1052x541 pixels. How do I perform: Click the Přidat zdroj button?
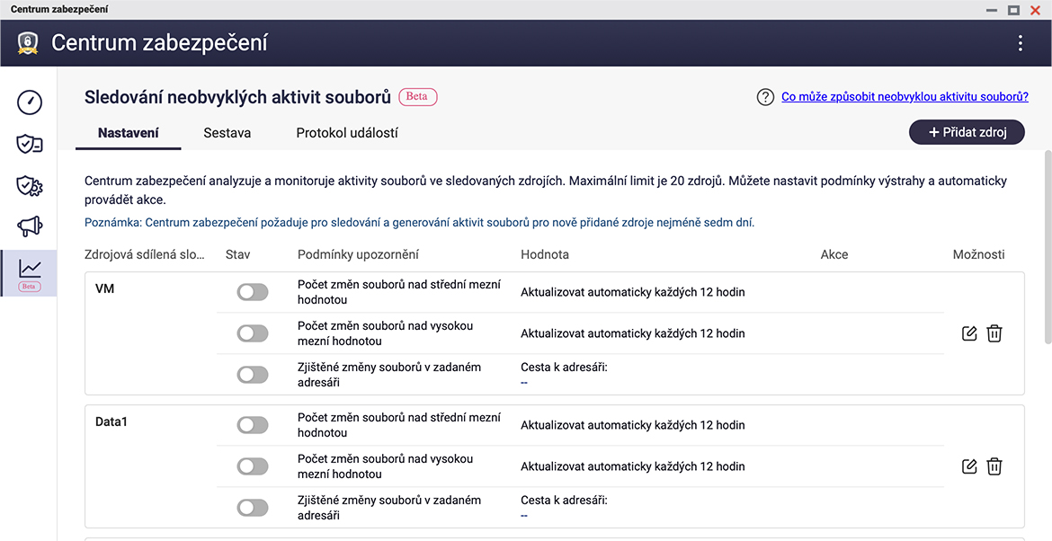(967, 132)
